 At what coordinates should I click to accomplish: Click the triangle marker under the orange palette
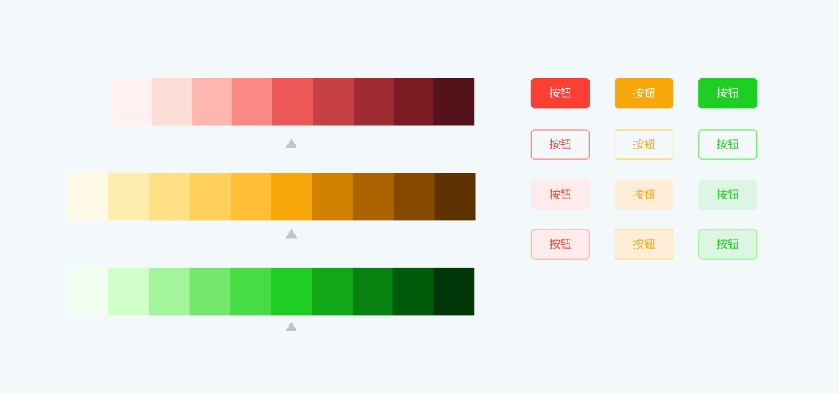[291, 234]
